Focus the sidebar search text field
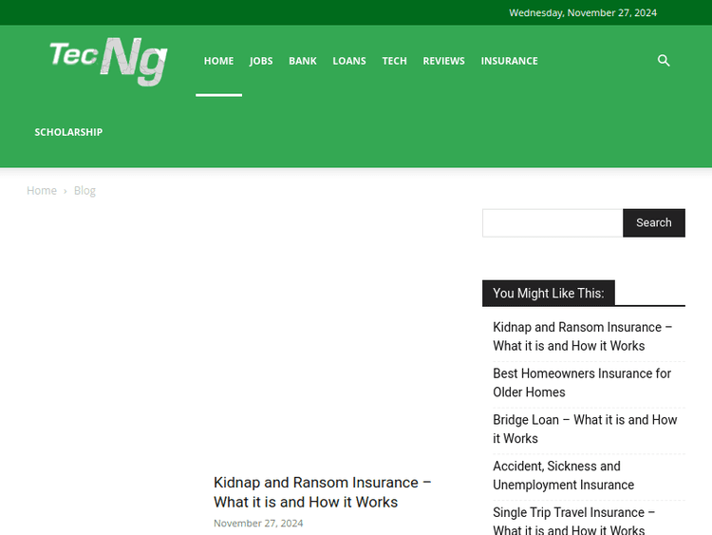The height and width of the screenshot is (535, 712). pos(552,222)
